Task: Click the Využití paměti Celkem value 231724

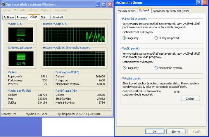Action: [42, 95]
